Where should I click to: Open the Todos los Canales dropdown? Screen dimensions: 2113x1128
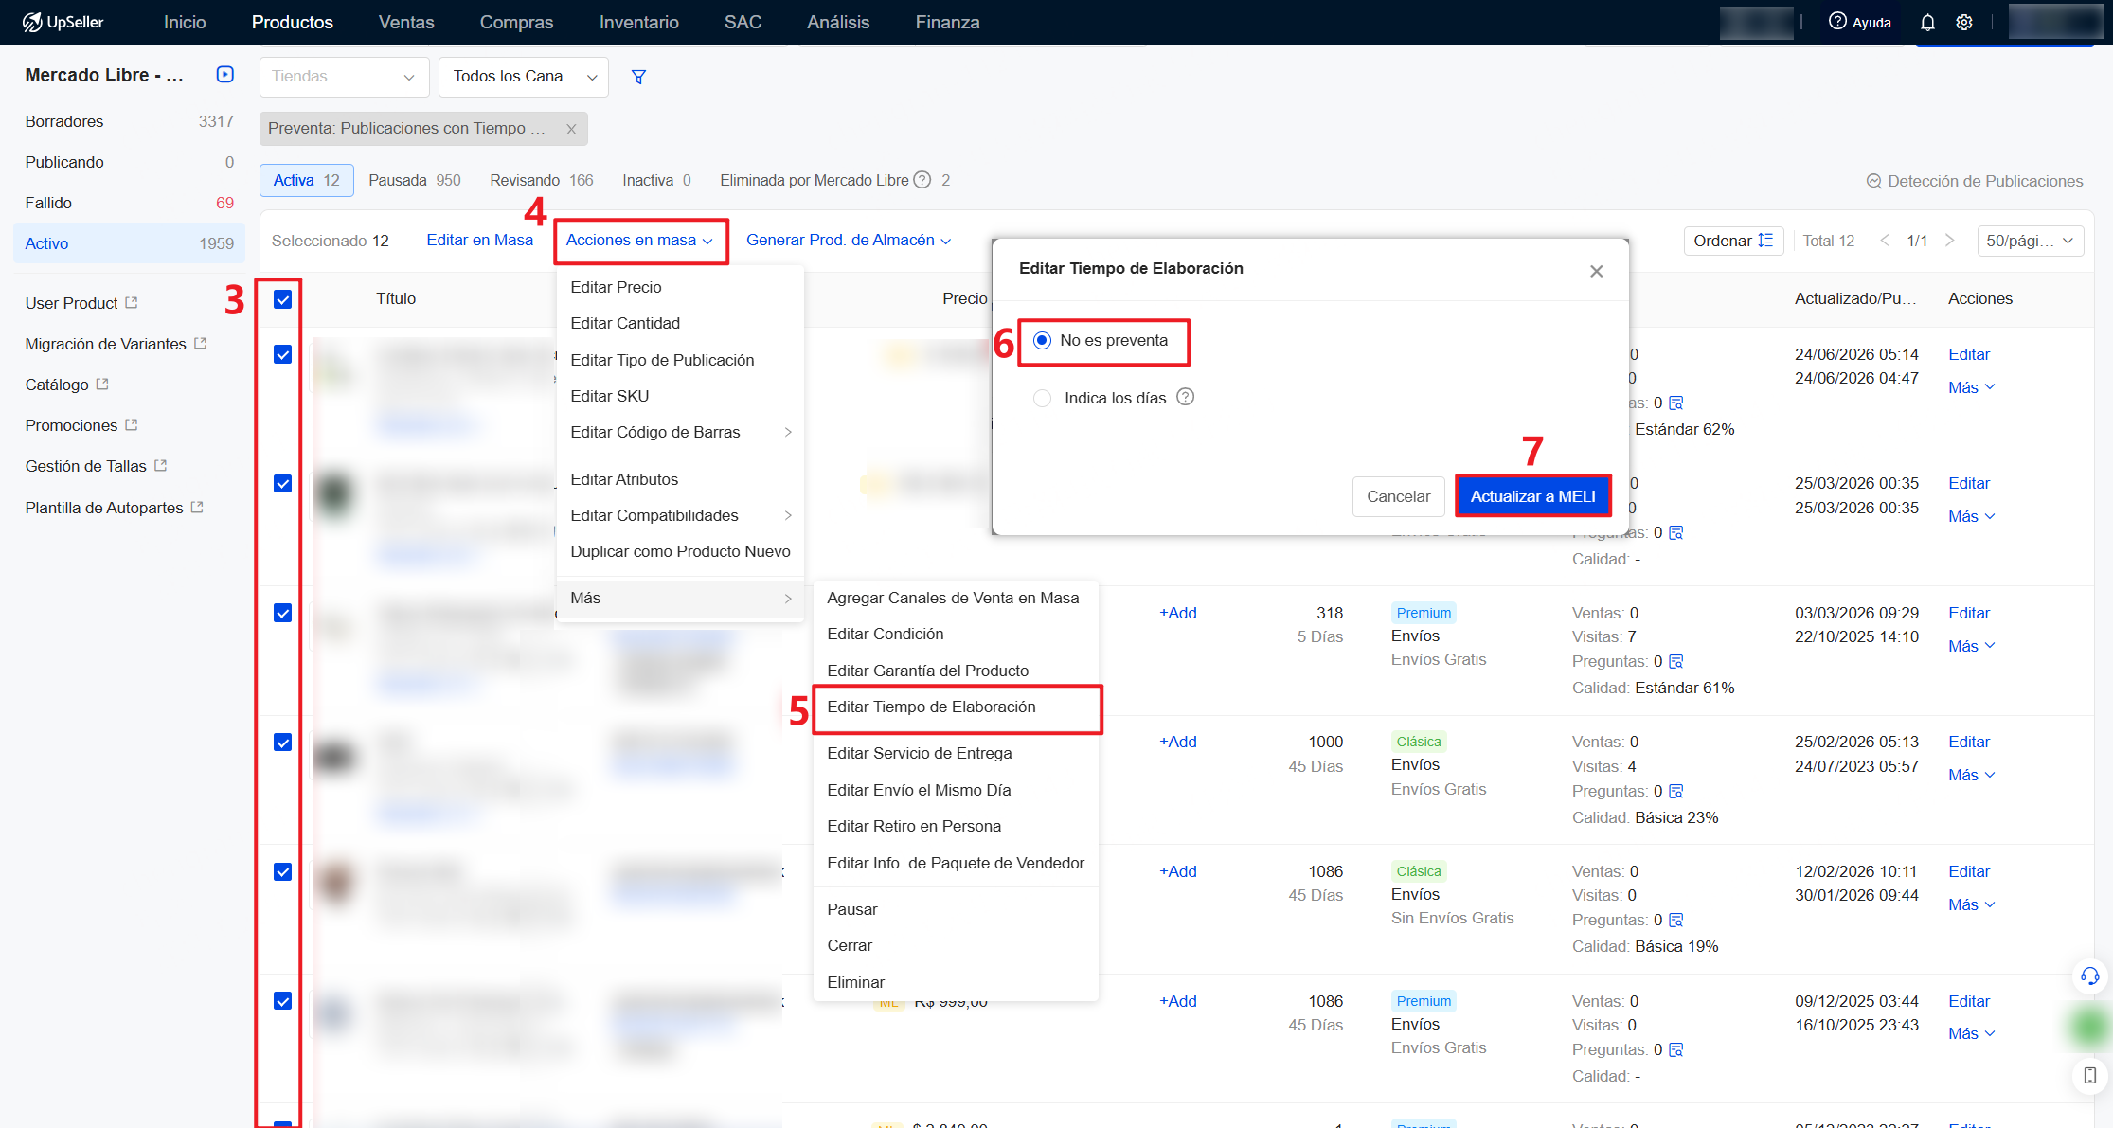pyautogui.click(x=524, y=77)
